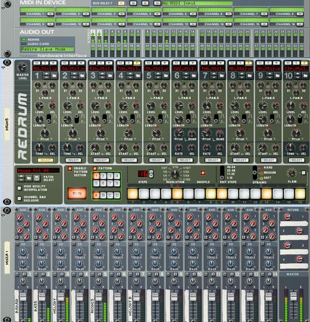Image resolution: width=310 pixels, height=322 pixels.
Task: Trigger drum channel 3 sample preview
Action: [x=109, y=63]
